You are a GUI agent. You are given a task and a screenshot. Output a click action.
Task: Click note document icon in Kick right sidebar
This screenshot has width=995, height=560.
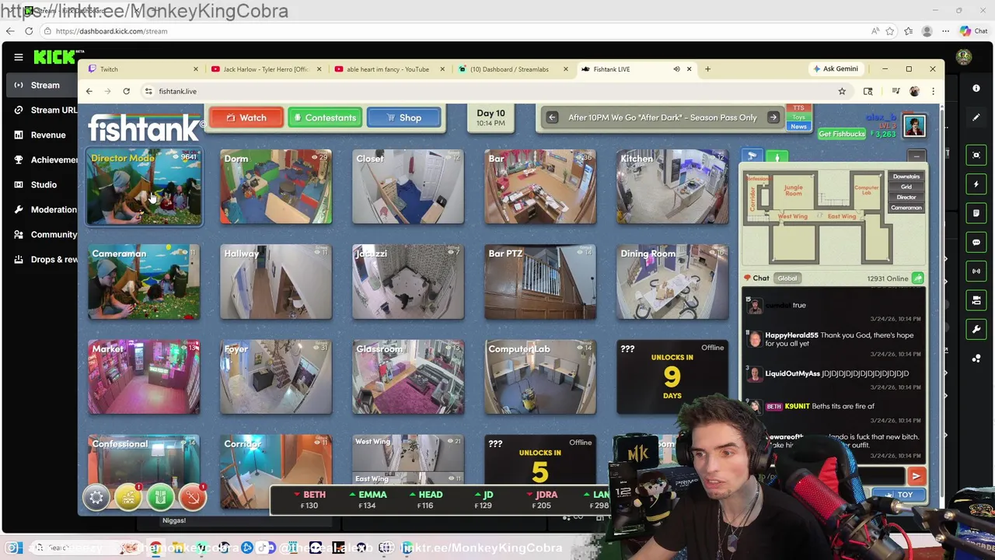point(976,213)
